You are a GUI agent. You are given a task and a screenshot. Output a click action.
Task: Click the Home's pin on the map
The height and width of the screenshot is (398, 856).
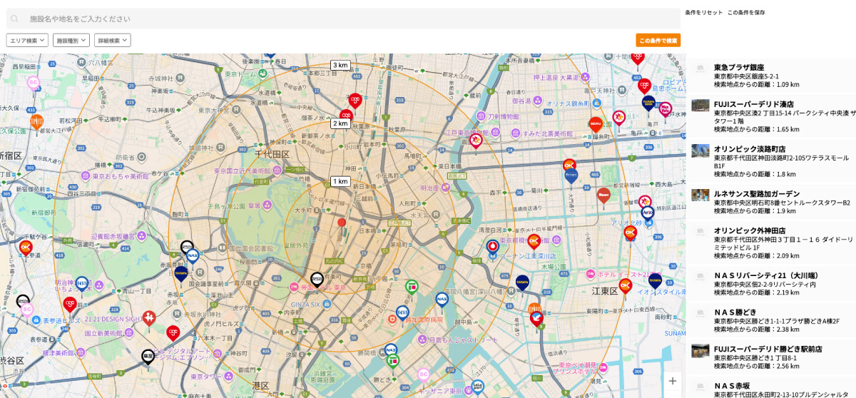tap(603, 194)
